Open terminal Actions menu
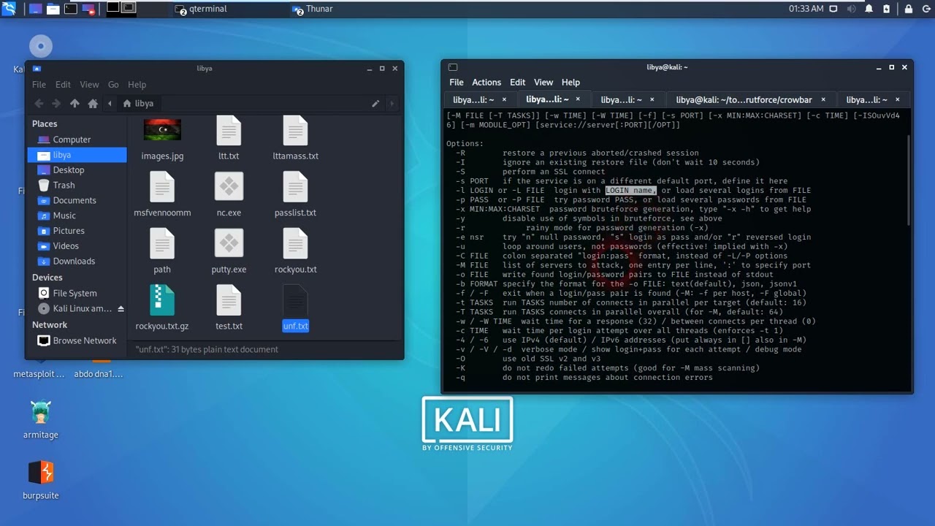The height and width of the screenshot is (526, 935). [x=486, y=83]
